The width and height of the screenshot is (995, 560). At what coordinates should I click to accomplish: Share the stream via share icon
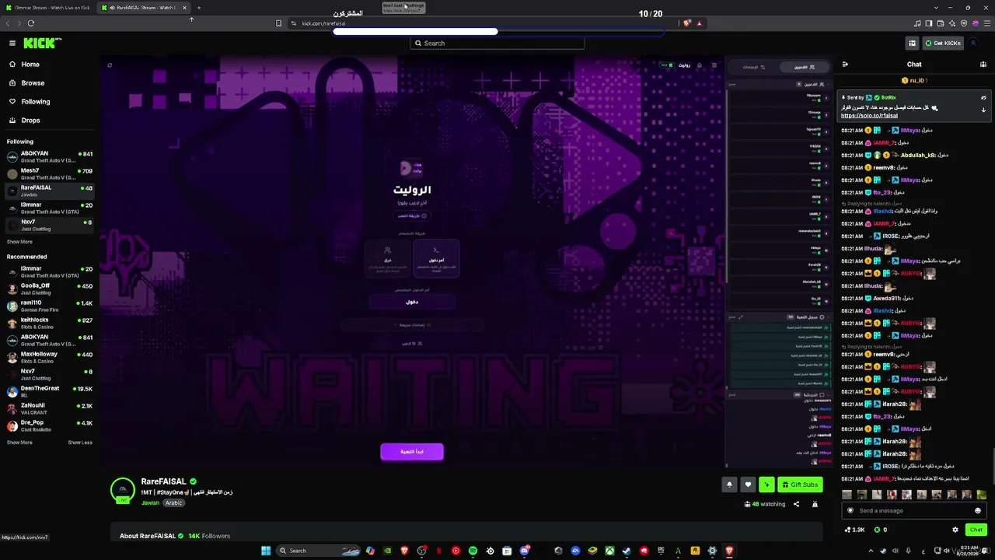(x=796, y=505)
